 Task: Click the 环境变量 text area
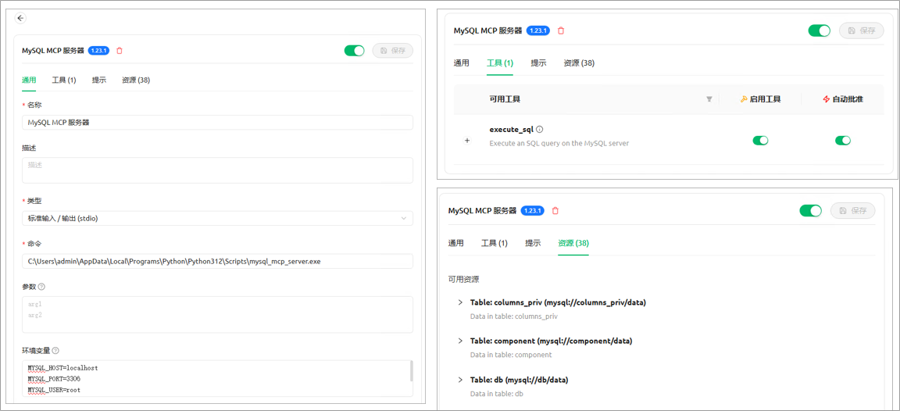point(217,378)
